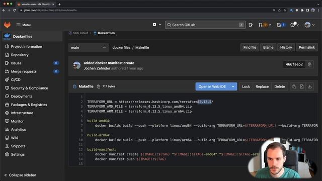The height and width of the screenshot is (181, 322).
Task: Focus the Search GitLab field
Action: tap(205, 25)
